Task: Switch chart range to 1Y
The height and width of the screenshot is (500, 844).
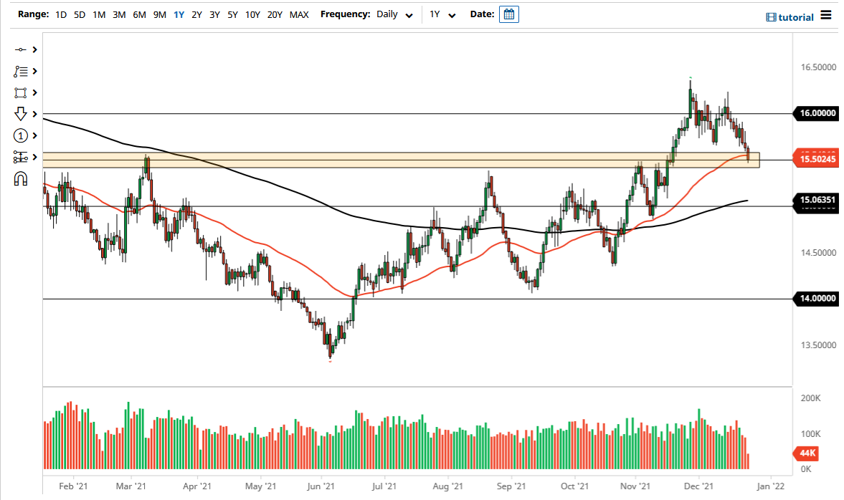Action: click(179, 14)
